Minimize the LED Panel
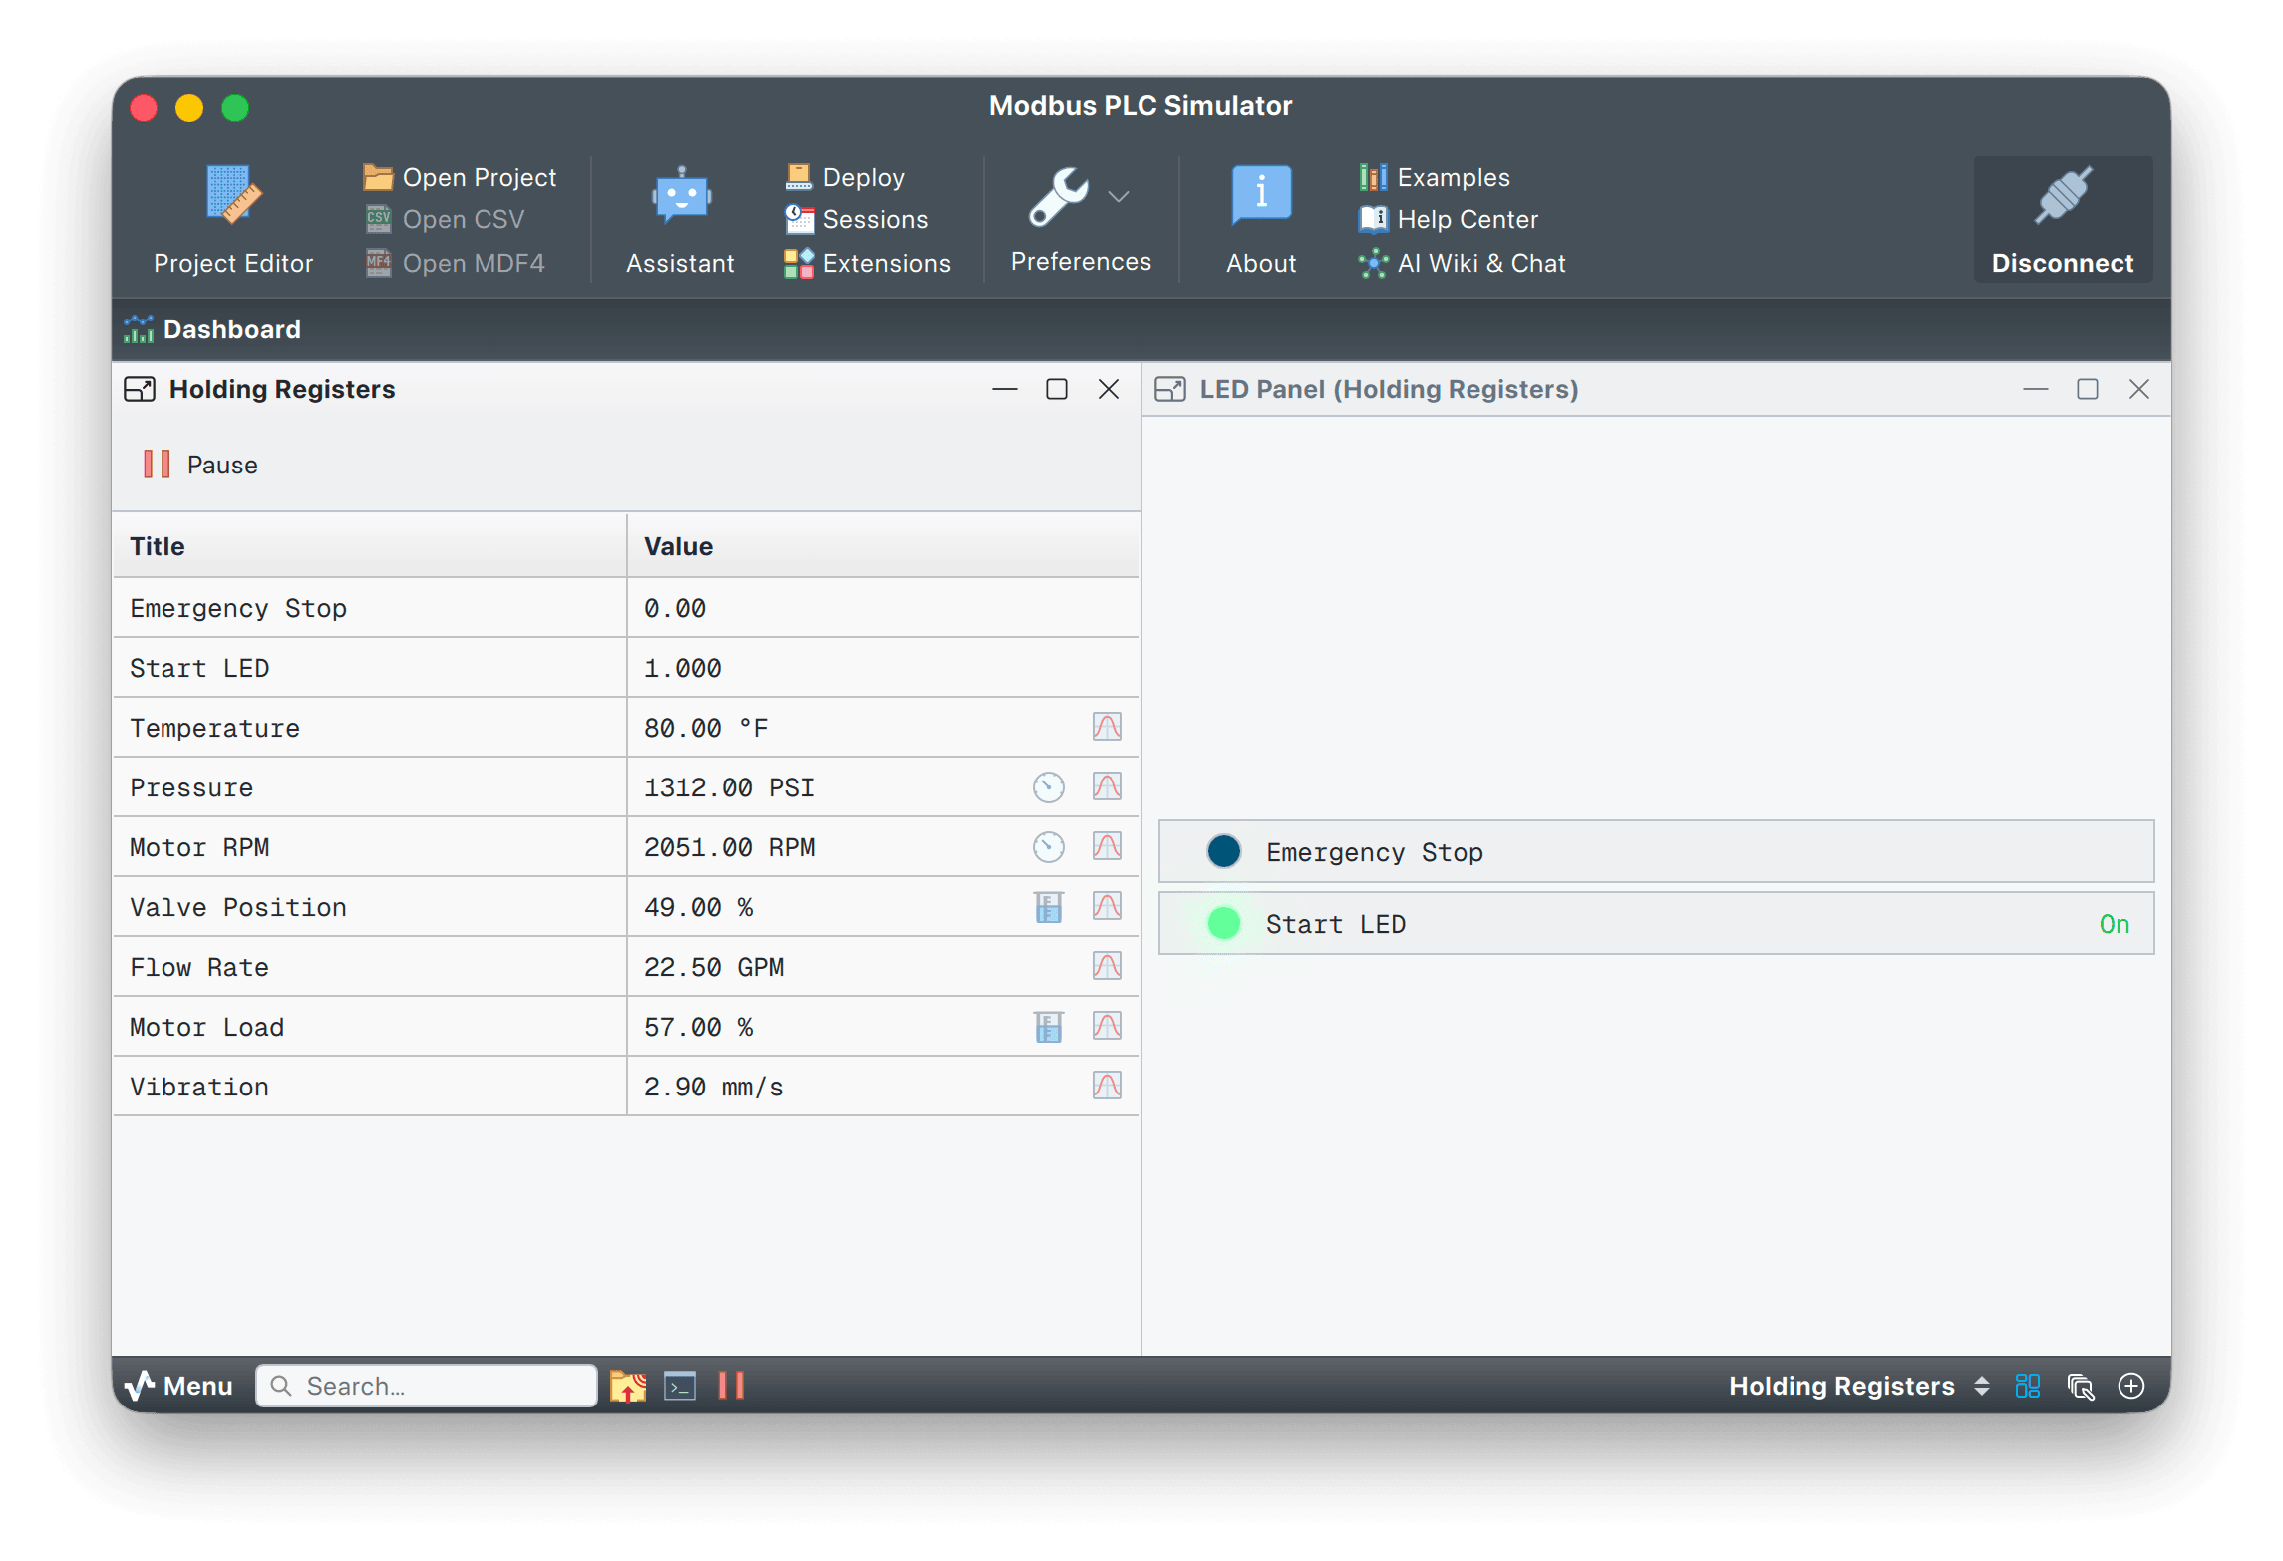 (2036, 389)
